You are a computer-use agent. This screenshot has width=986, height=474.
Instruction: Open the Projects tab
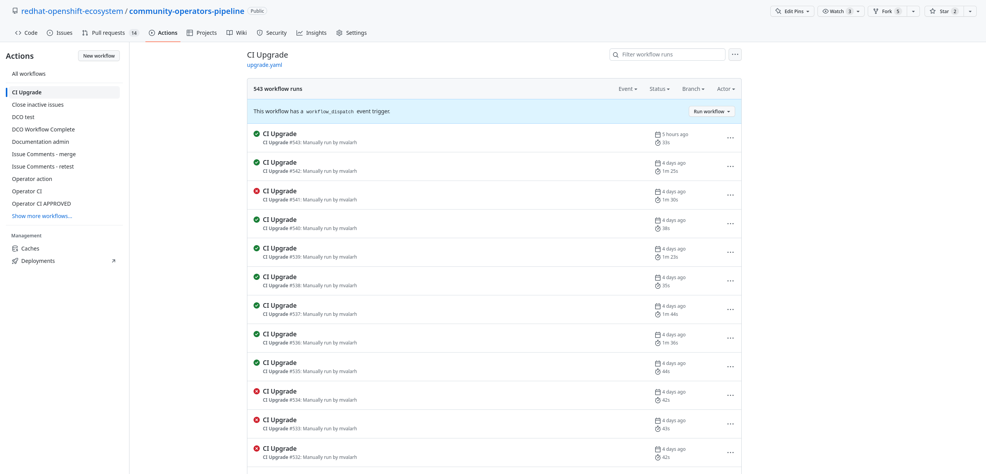tap(202, 33)
